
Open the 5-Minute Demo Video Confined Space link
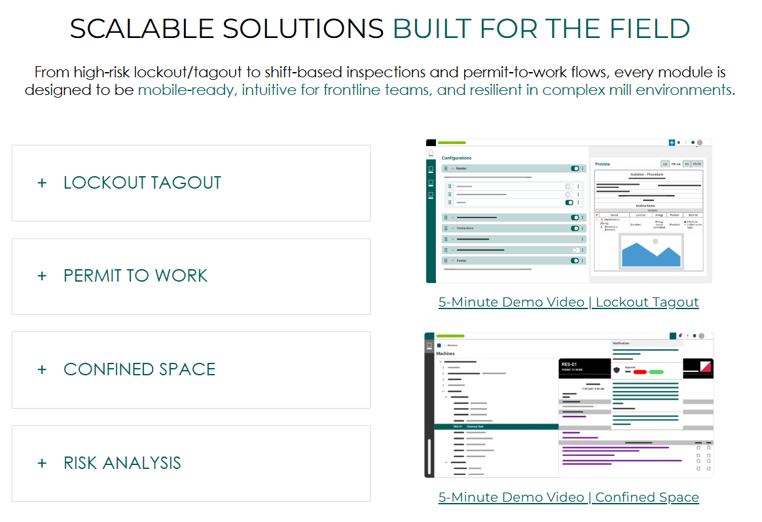pyautogui.click(x=568, y=497)
